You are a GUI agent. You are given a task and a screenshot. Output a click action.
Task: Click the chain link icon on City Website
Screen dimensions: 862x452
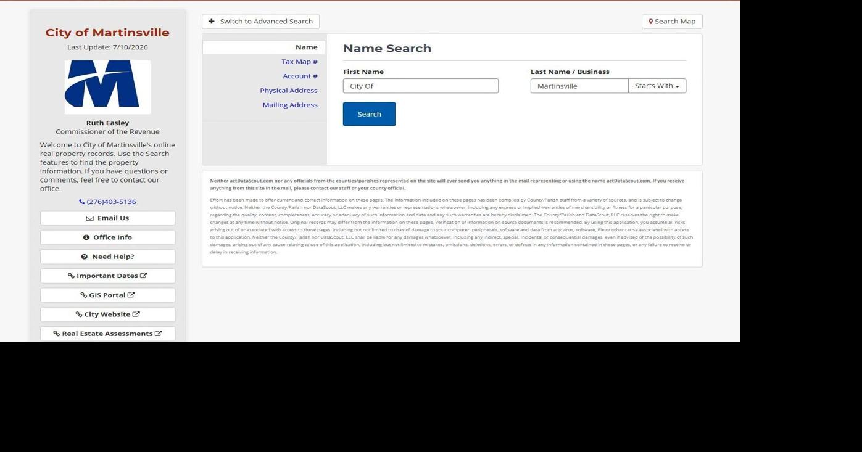coord(79,314)
